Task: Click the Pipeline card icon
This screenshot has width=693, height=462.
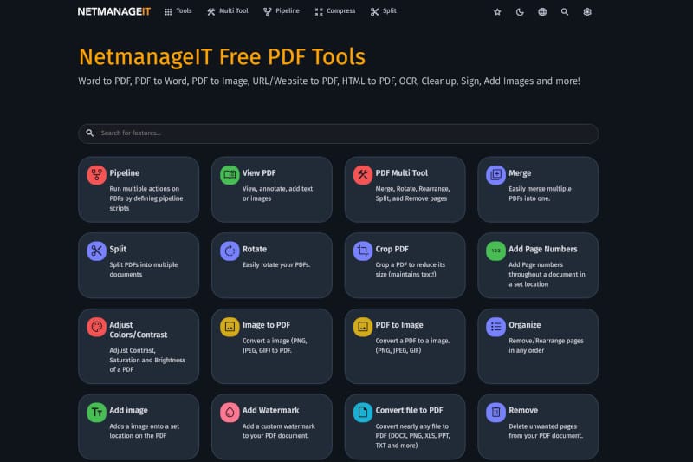Action: 96,175
